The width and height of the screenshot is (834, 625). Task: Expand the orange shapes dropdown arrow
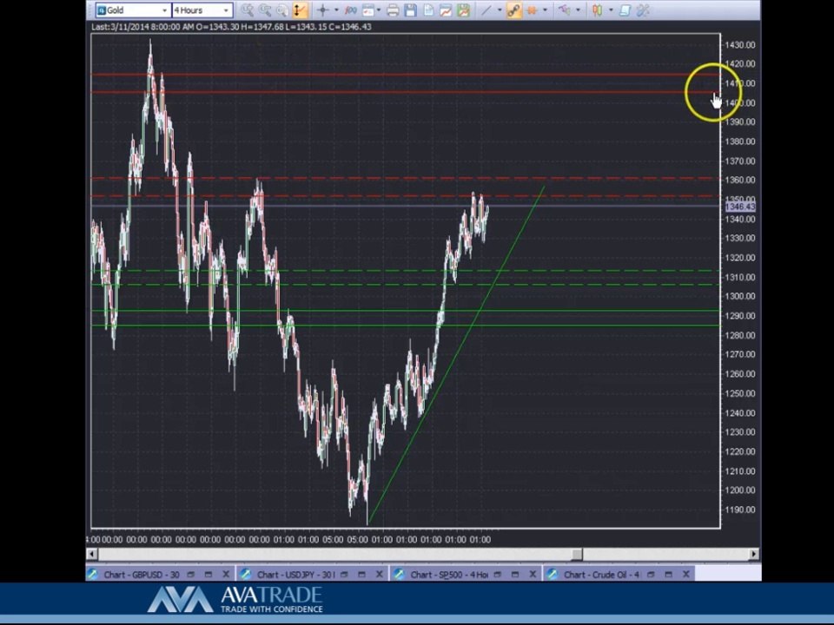[x=545, y=10]
